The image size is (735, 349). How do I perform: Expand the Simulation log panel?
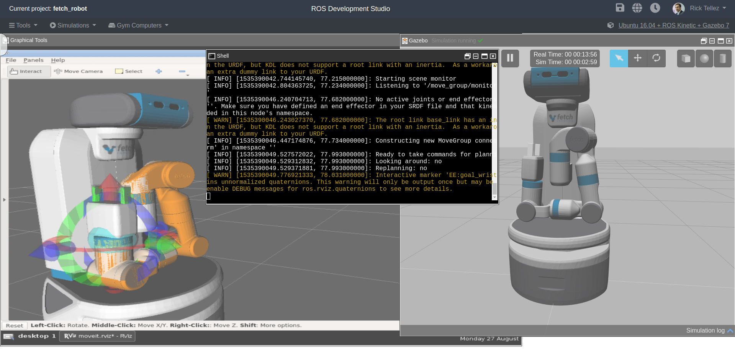709,330
